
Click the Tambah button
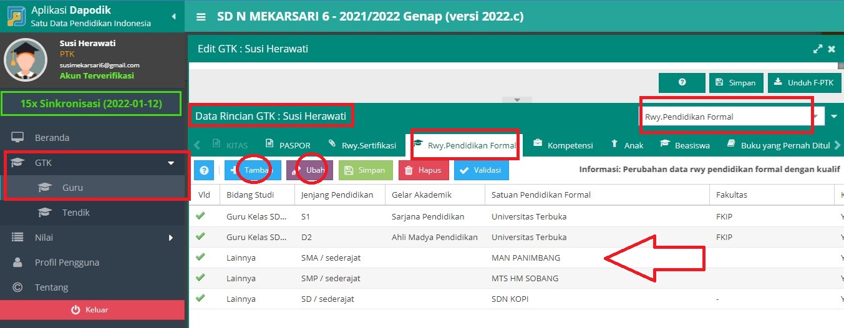coord(253,170)
